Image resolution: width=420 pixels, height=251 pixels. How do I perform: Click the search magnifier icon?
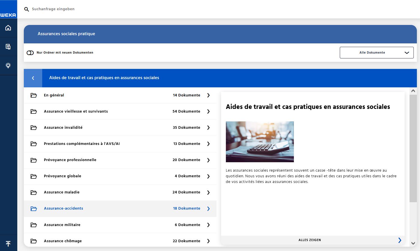point(27,9)
